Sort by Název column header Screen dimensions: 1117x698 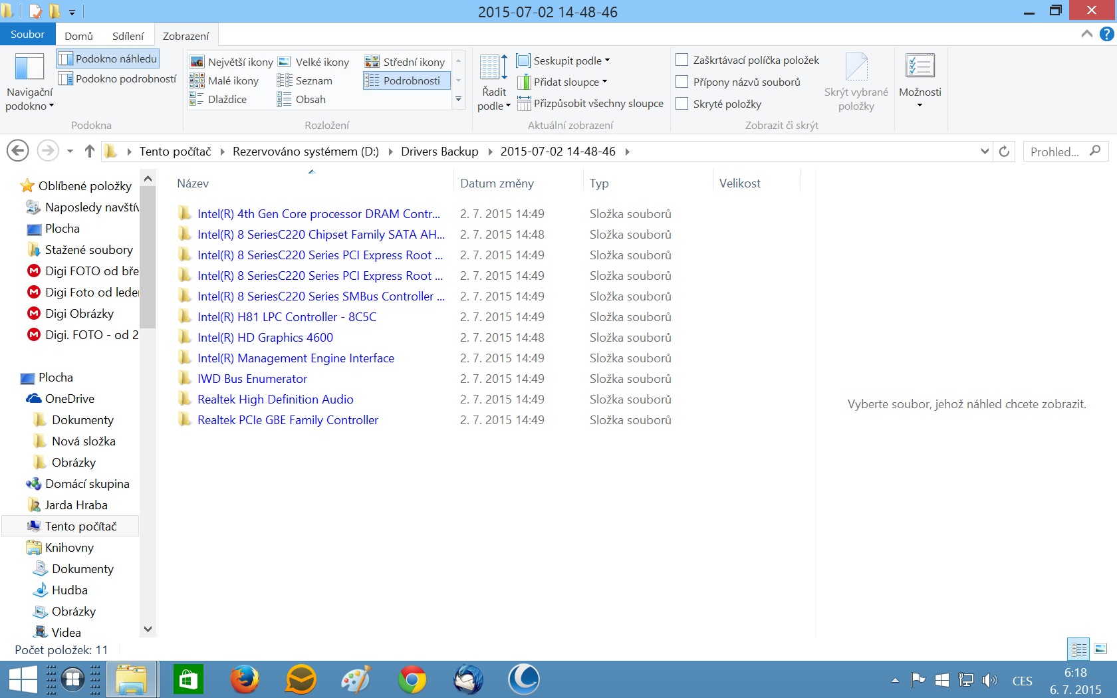coord(312,183)
